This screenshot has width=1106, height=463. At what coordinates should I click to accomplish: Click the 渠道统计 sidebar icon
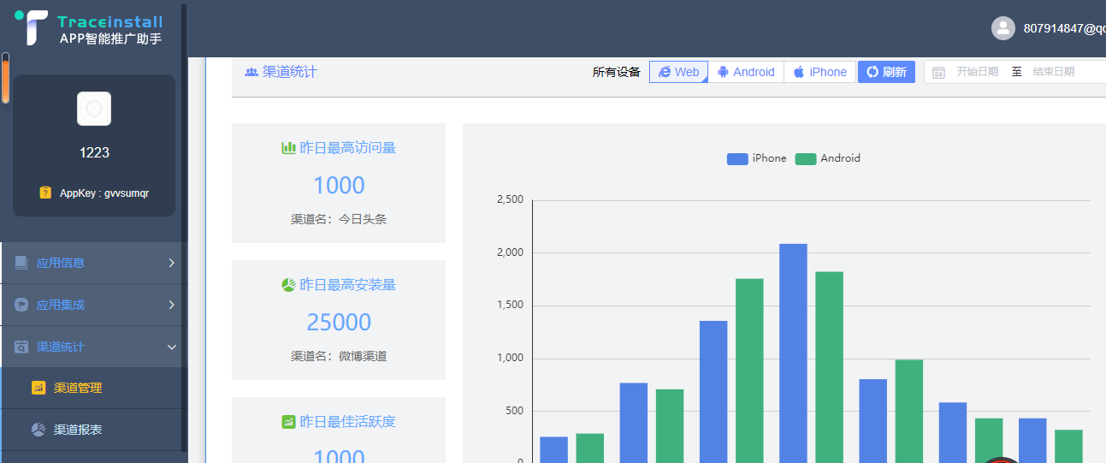coord(21,347)
